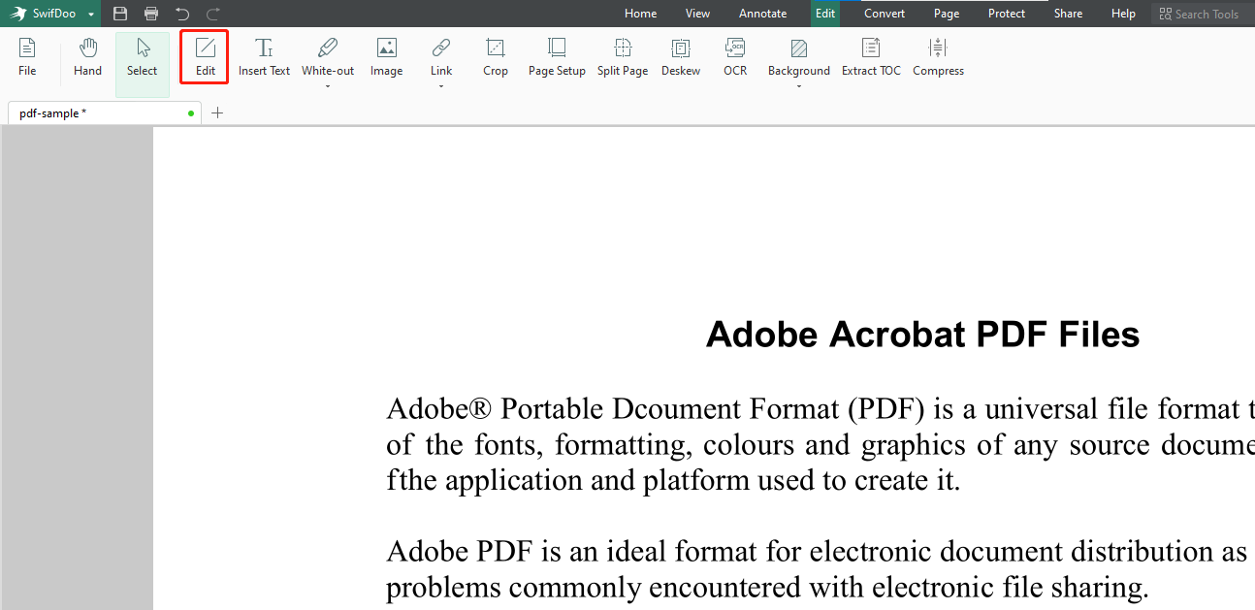Click the SwifDoo bird logo
Image resolution: width=1255 pixels, height=610 pixels.
[x=18, y=14]
